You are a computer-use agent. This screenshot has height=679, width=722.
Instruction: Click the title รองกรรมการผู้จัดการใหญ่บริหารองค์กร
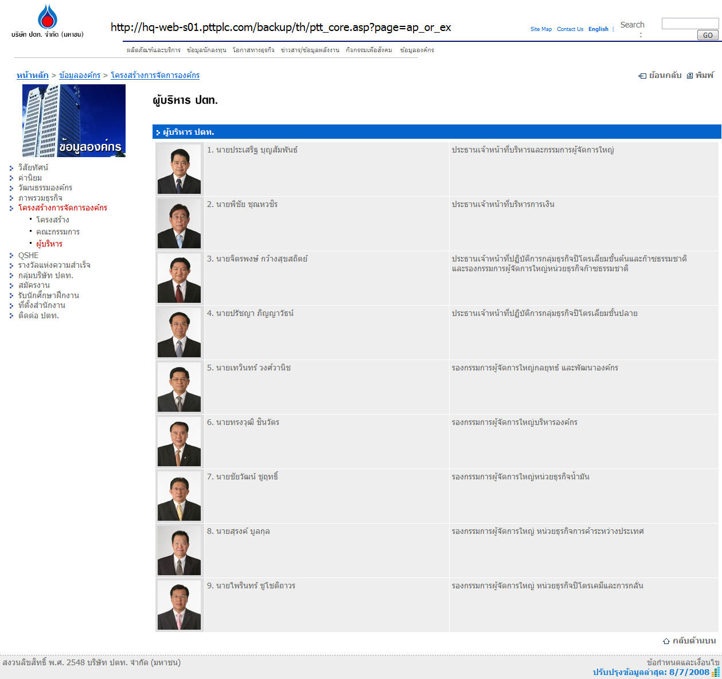point(514,422)
